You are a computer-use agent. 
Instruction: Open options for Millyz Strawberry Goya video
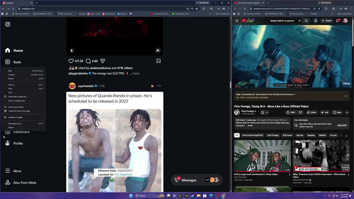[348, 175]
